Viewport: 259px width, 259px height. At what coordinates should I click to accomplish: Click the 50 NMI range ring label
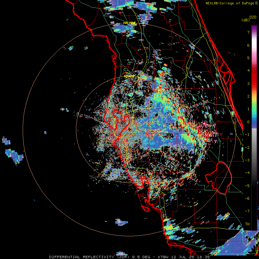coord(129,76)
